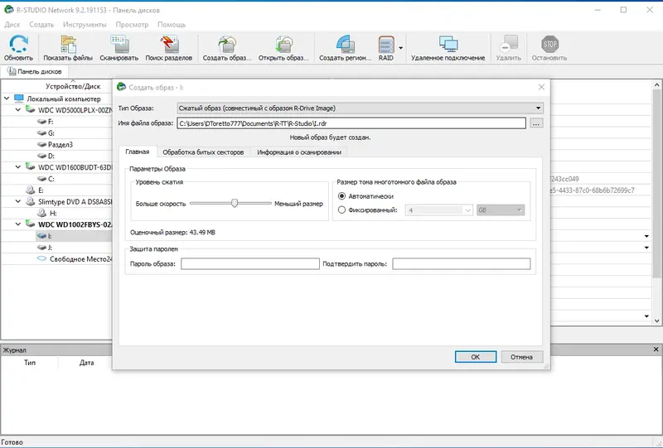663x448 pixels.
Task: Collapse the WDC WD1002FBYS disk node
Action: click(x=18, y=224)
